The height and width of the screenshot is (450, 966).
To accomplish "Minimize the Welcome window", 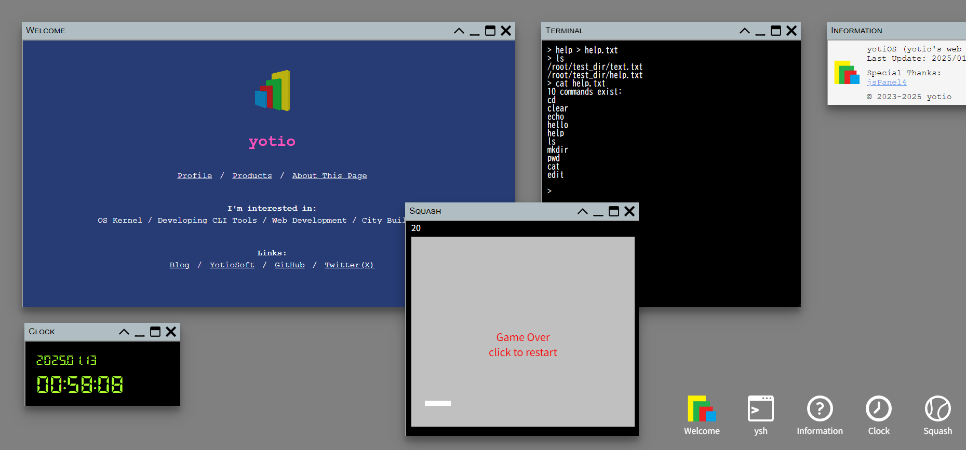I will 475,31.
